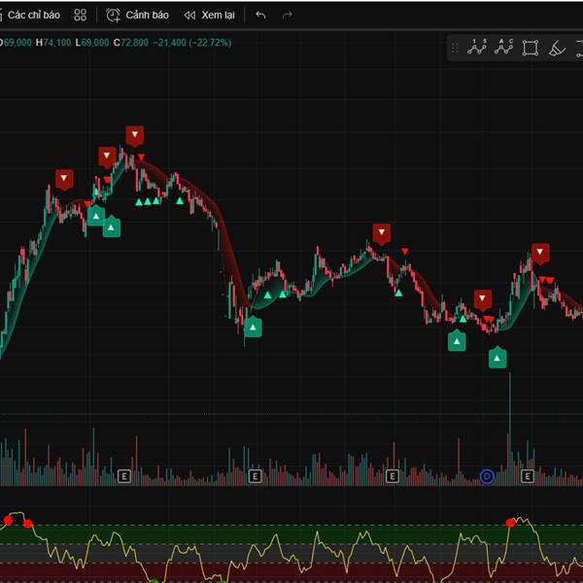The width and height of the screenshot is (583, 583).
Task: Start bar replay with Xem lại
Action: (x=210, y=16)
